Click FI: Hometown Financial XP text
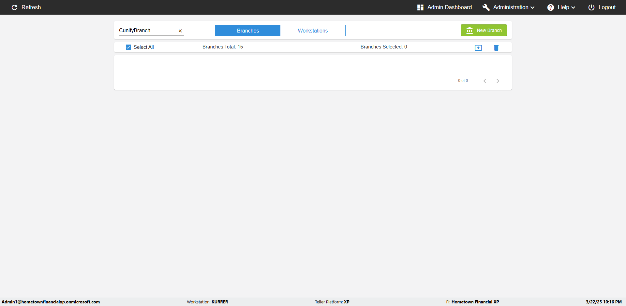The height and width of the screenshot is (306, 626). 472,302
